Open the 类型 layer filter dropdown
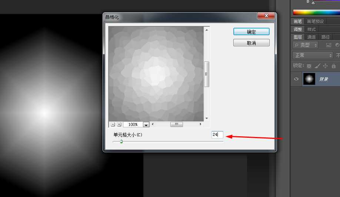This screenshot has width=340, height=197. 306,45
